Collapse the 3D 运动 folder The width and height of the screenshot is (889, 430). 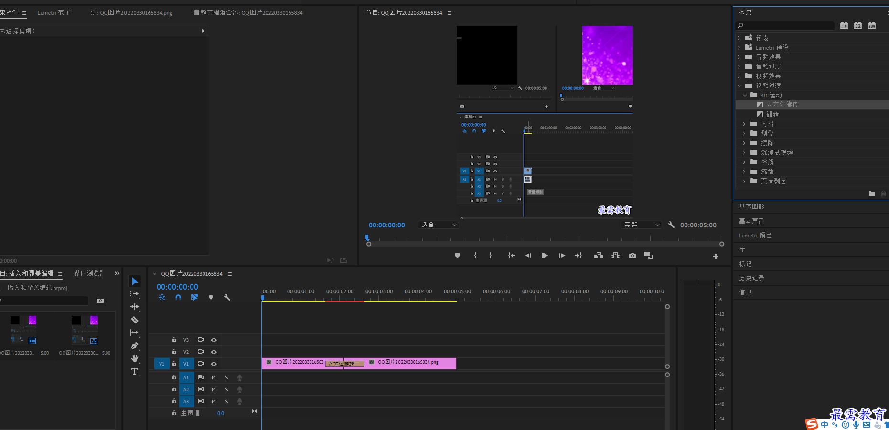[x=745, y=95]
